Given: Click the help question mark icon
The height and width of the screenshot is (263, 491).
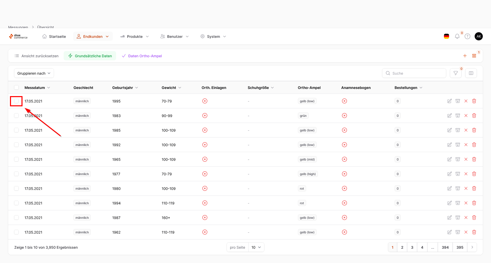Looking at the screenshot, I should 467,37.
